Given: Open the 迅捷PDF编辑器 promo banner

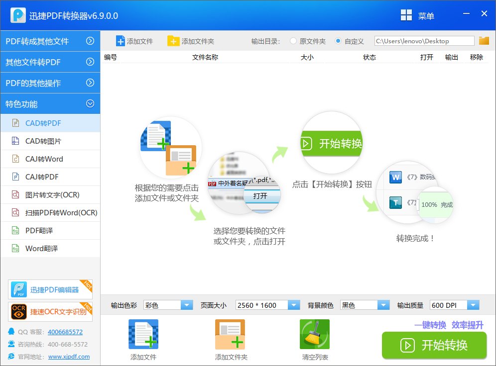Looking at the screenshot, I should (50, 289).
